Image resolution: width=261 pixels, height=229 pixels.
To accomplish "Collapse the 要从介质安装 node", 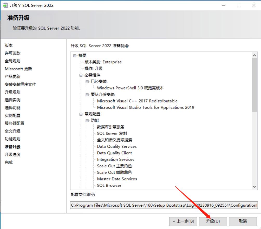I will point(87,95).
